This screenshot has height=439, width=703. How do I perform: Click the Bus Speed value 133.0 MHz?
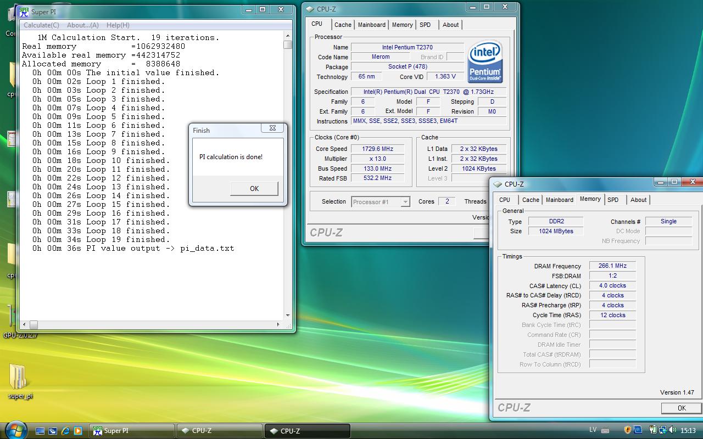click(x=377, y=168)
